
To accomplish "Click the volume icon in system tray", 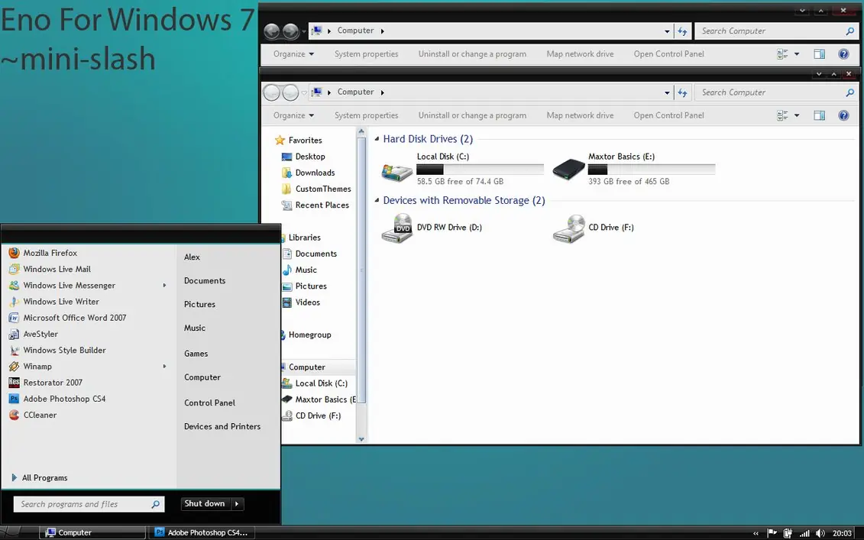I will 820,533.
